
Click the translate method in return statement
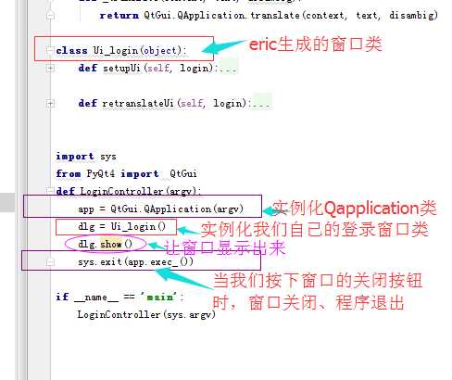pos(275,15)
